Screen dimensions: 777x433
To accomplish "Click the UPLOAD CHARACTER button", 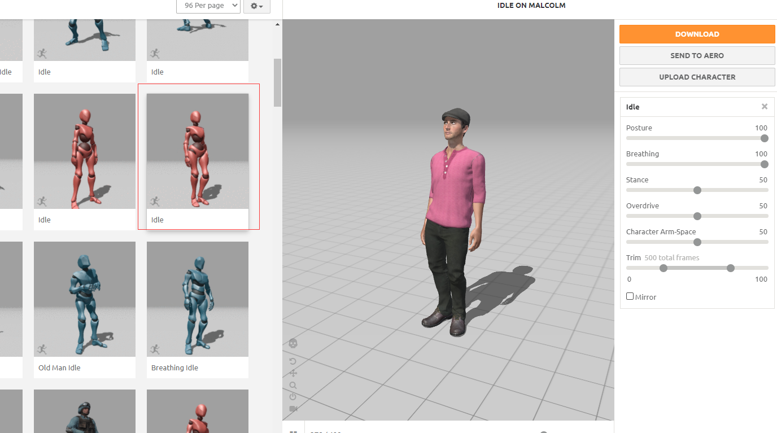I will point(697,77).
